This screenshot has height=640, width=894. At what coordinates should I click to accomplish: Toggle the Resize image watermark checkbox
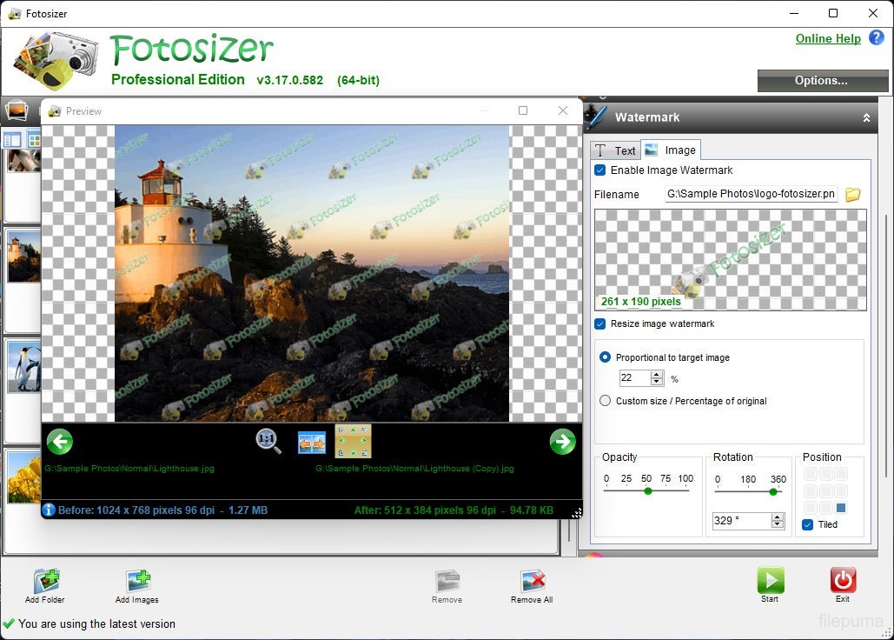click(x=600, y=323)
